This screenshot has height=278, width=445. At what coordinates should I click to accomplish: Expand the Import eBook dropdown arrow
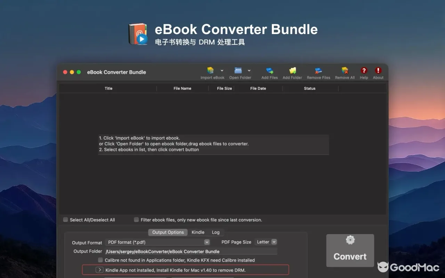[222, 71]
